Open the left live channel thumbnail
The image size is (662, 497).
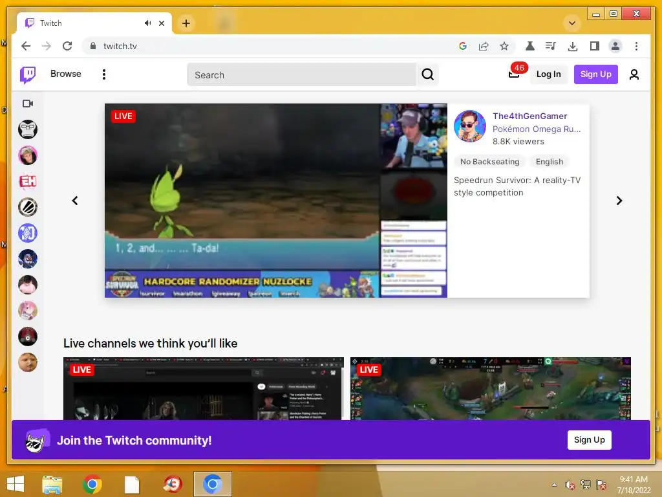click(204, 389)
